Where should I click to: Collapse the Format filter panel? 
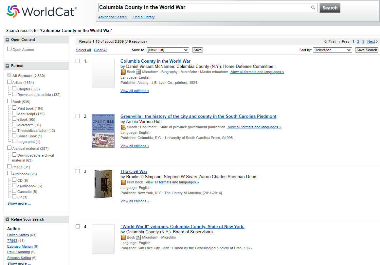[8, 66]
